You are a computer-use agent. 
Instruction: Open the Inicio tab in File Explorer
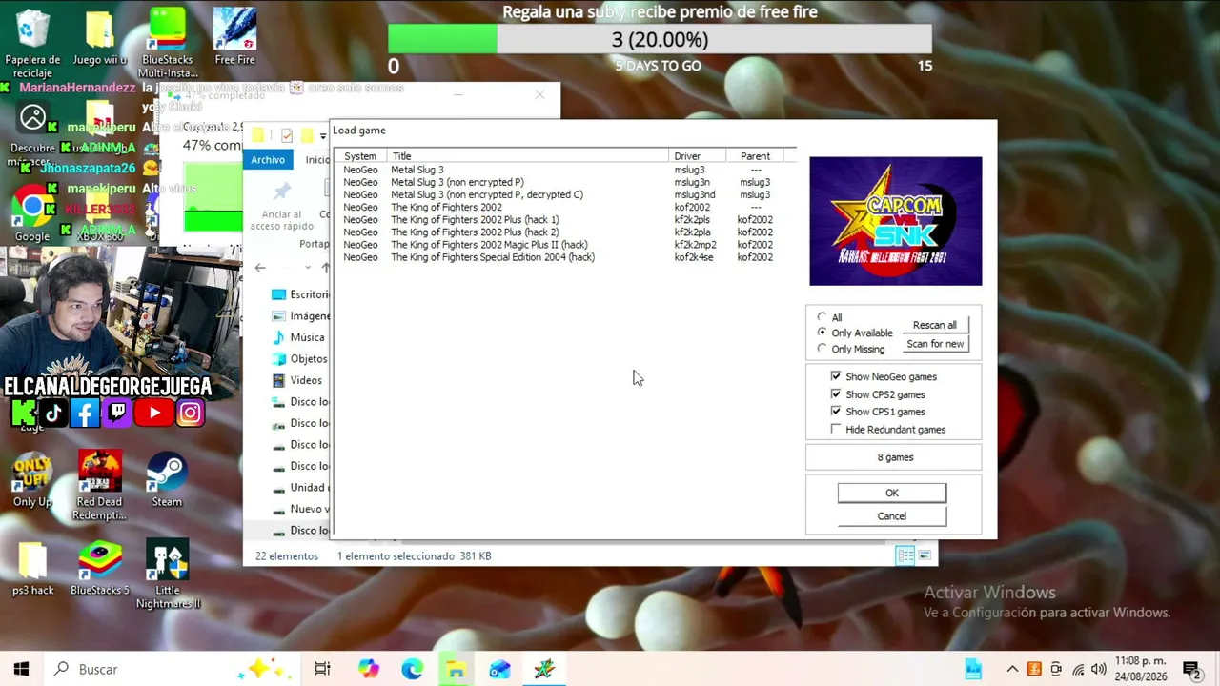[316, 159]
